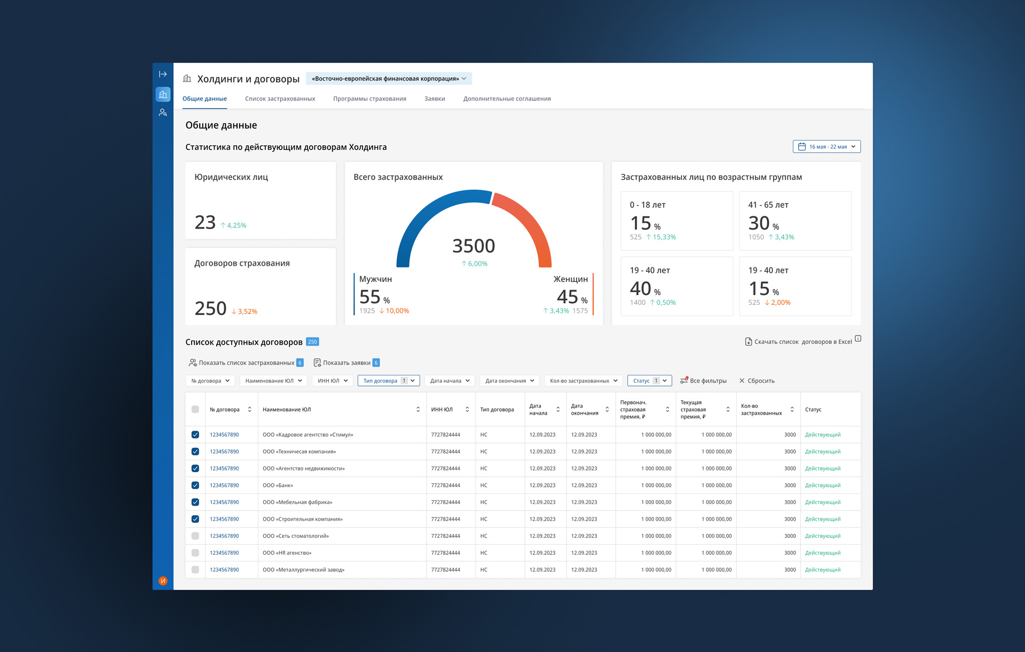Open Все фильтры filter icon
The height and width of the screenshot is (652, 1025).
point(684,381)
